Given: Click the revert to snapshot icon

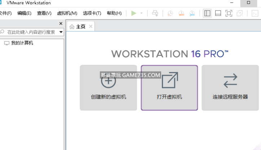Looking at the screenshot, I should [181, 13].
